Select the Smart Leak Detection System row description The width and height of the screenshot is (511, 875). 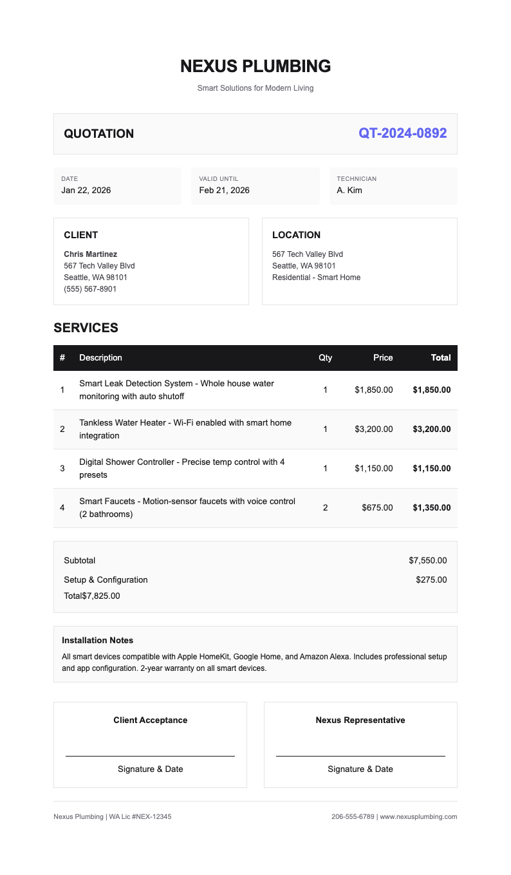(x=177, y=390)
